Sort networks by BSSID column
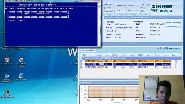The image size is (185, 104). pos(142,55)
